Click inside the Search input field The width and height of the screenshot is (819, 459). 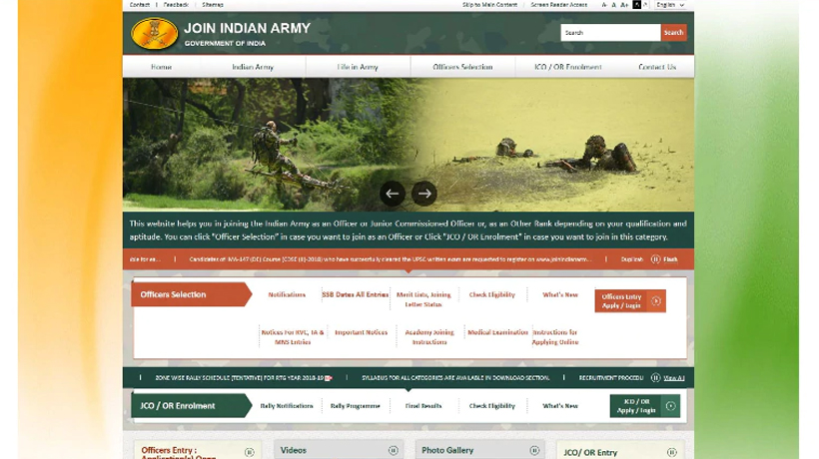(610, 32)
